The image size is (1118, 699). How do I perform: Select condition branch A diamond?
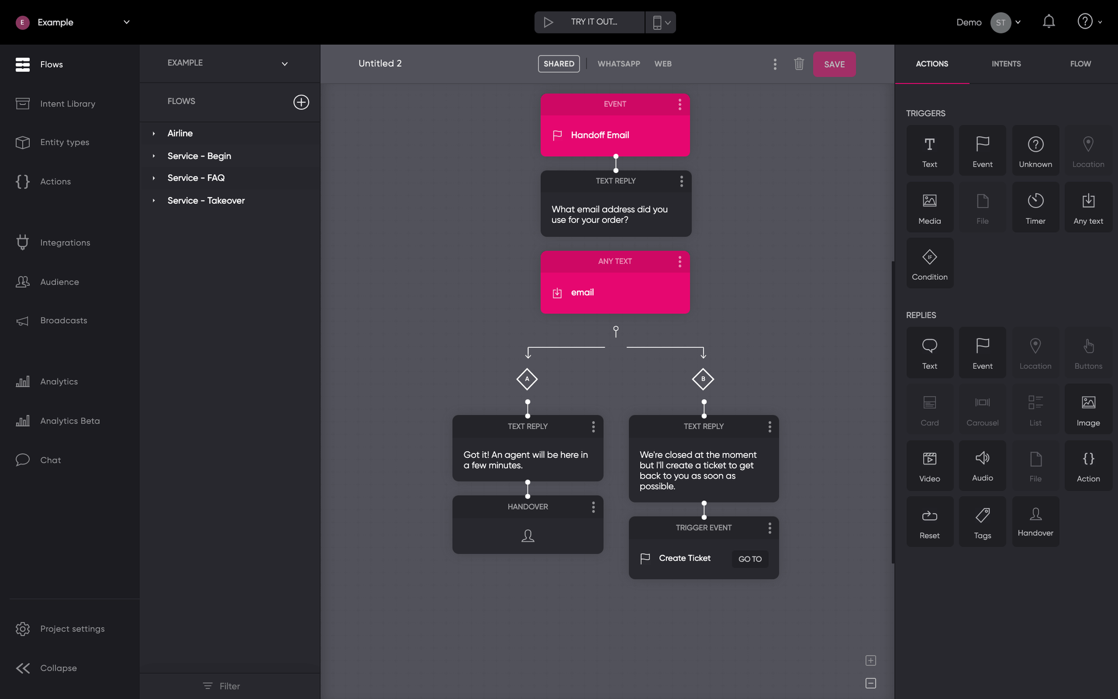527,379
